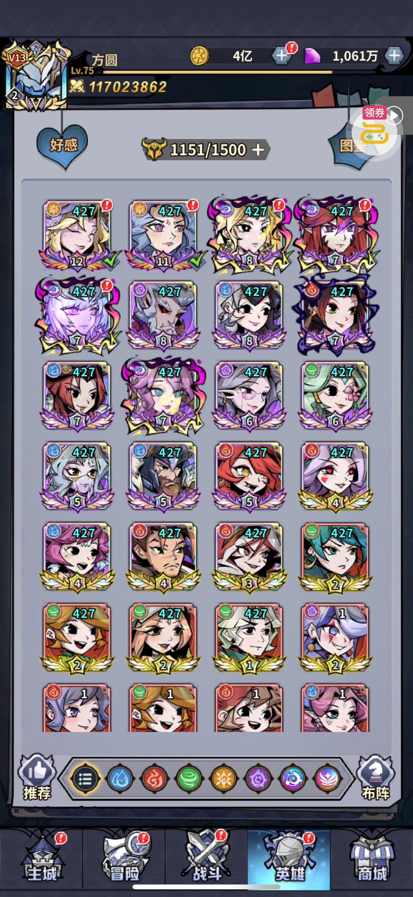Viewport: 413px width, 897px height.
Task: Filter heroes by pink lotus element
Action: click(x=328, y=779)
